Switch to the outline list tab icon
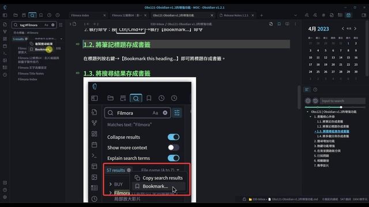Viewport: 369px width, 207px height. point(307,90)
